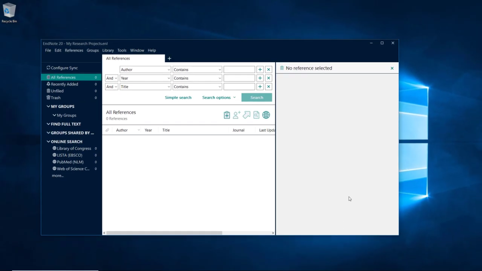Click the paperclip attachment column icon
Screen dimensions: 482x271
click(107, 130)
